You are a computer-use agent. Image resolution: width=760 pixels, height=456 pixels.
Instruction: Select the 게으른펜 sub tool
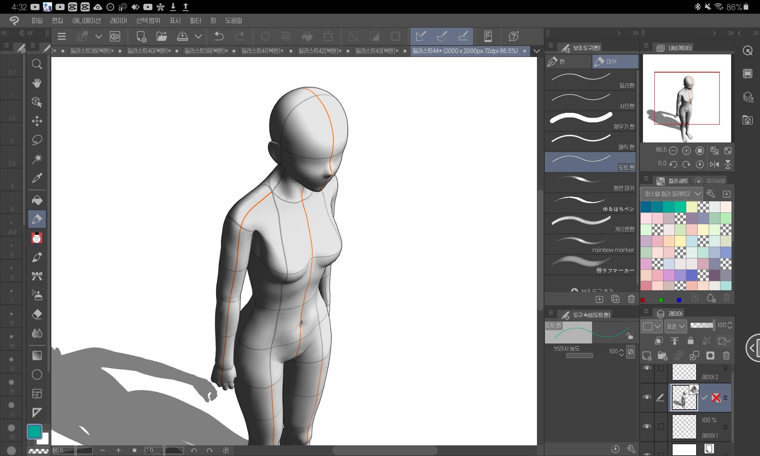pos(590,223)
